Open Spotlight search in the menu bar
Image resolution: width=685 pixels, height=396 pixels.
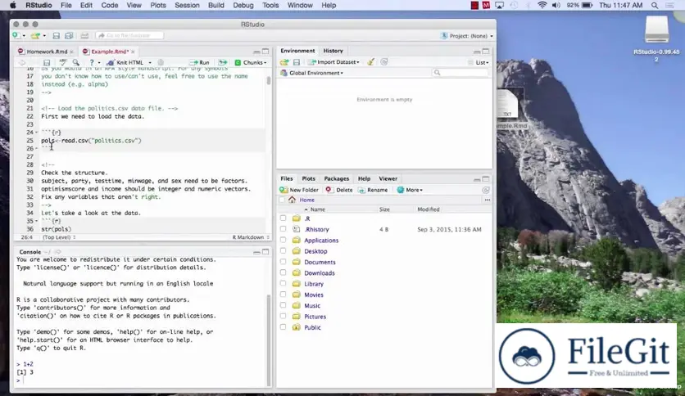tap(655, 5)
